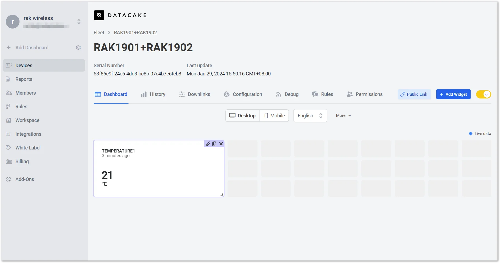Click the Members people icon

pyautogui.click(x=9, y=93)
